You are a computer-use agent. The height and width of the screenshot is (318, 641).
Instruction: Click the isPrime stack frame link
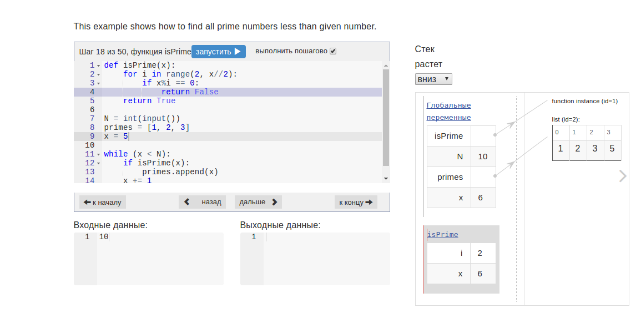(x=442, y=235)
